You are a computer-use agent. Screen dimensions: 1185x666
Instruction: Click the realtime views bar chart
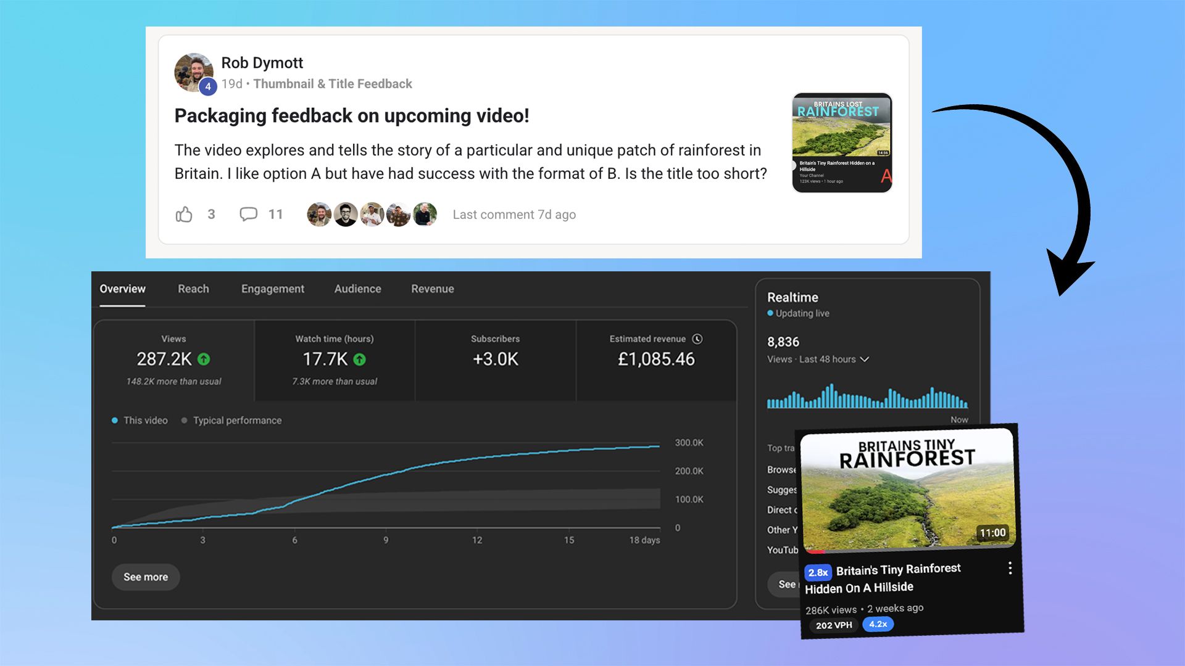coord(867,396)
